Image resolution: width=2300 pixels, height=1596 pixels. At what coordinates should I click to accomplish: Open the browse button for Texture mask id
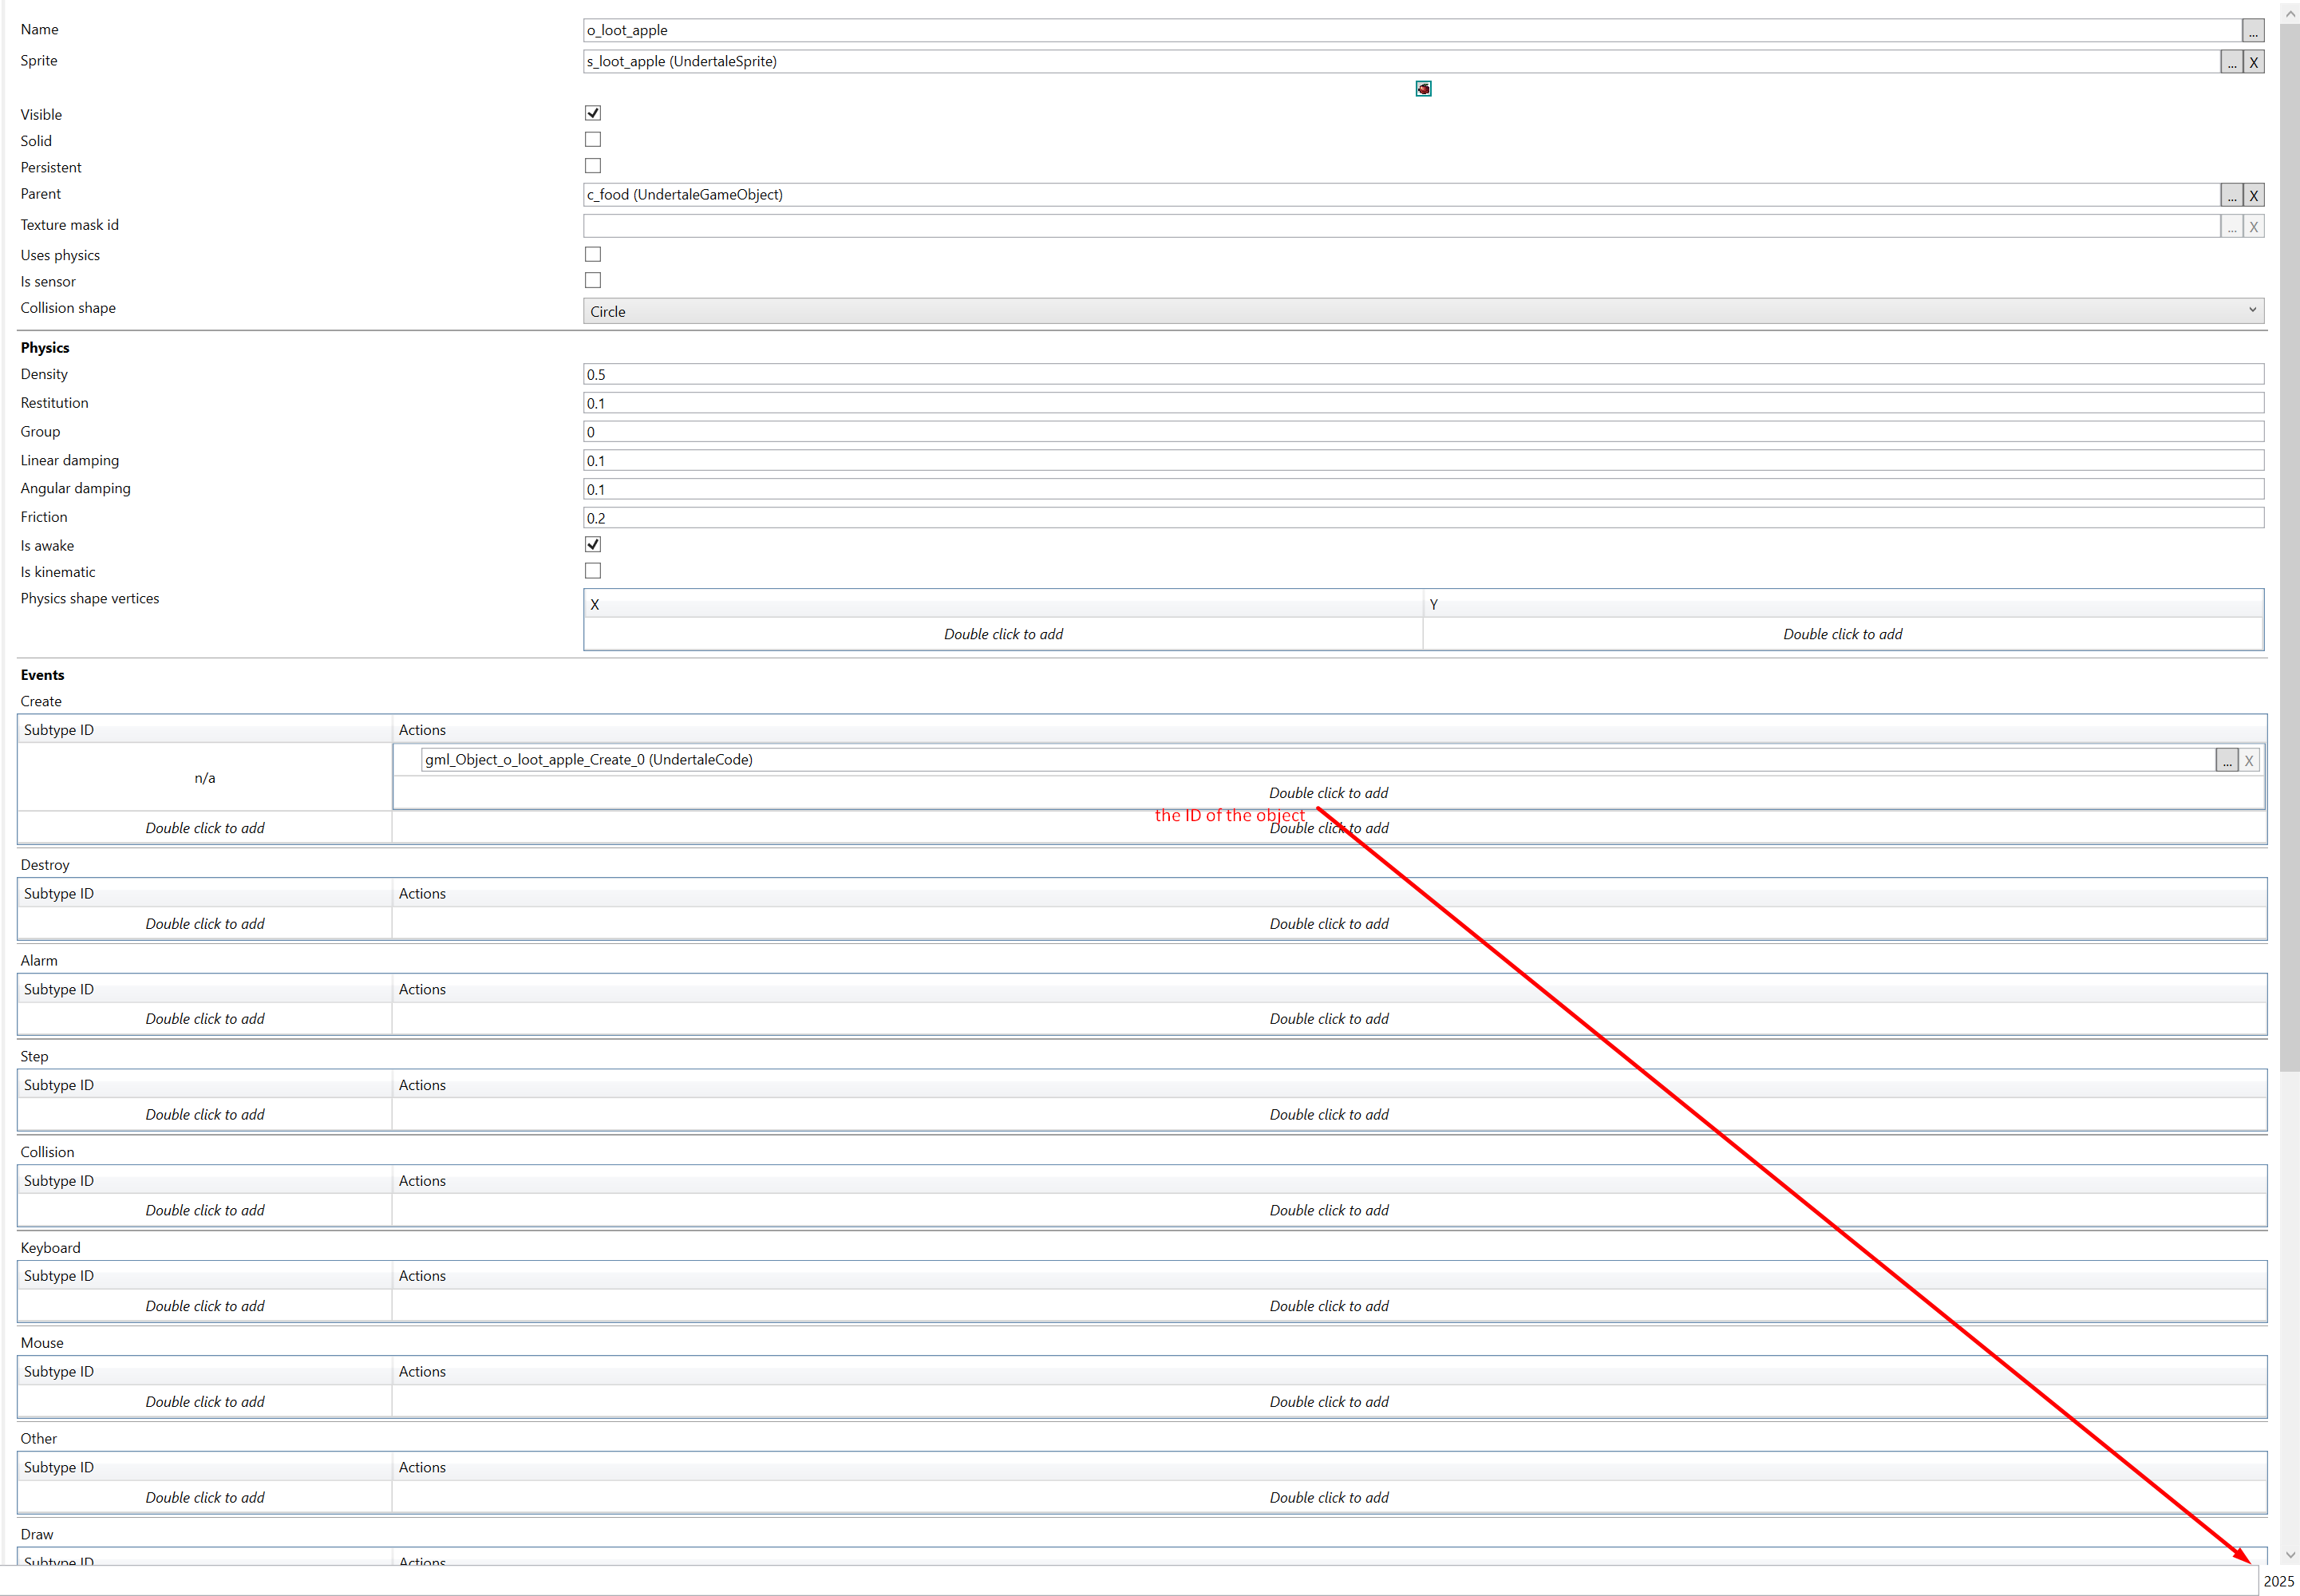(2231, 227)
